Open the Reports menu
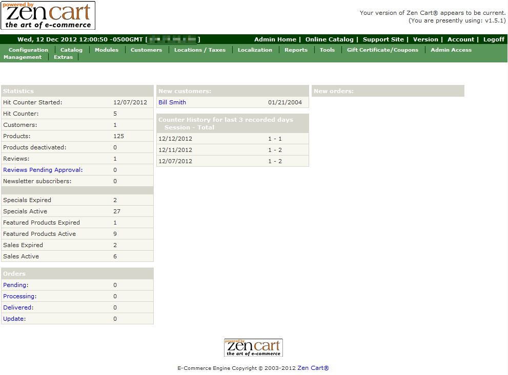 296,50
